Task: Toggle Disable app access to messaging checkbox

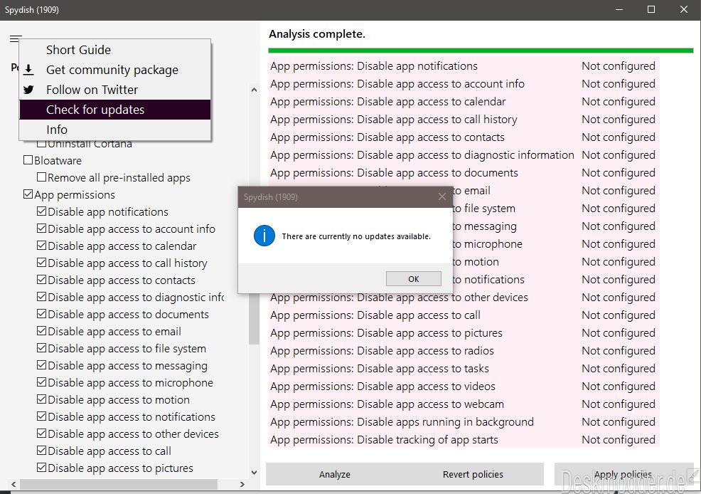Action: click(41, 364)
